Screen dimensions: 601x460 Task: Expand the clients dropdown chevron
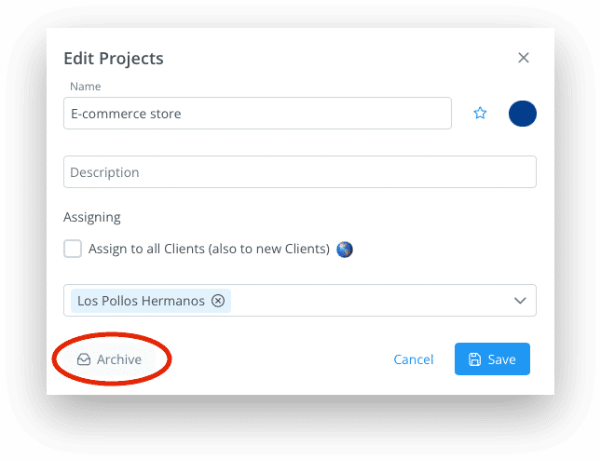click(520, 301)
